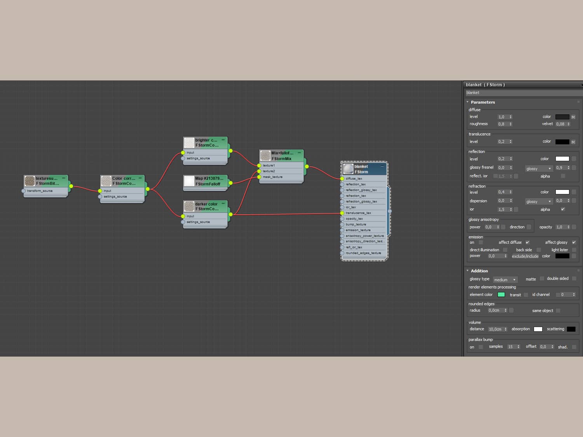
Task: Open the volume absorption color swatch
Action: pos(538,329)
